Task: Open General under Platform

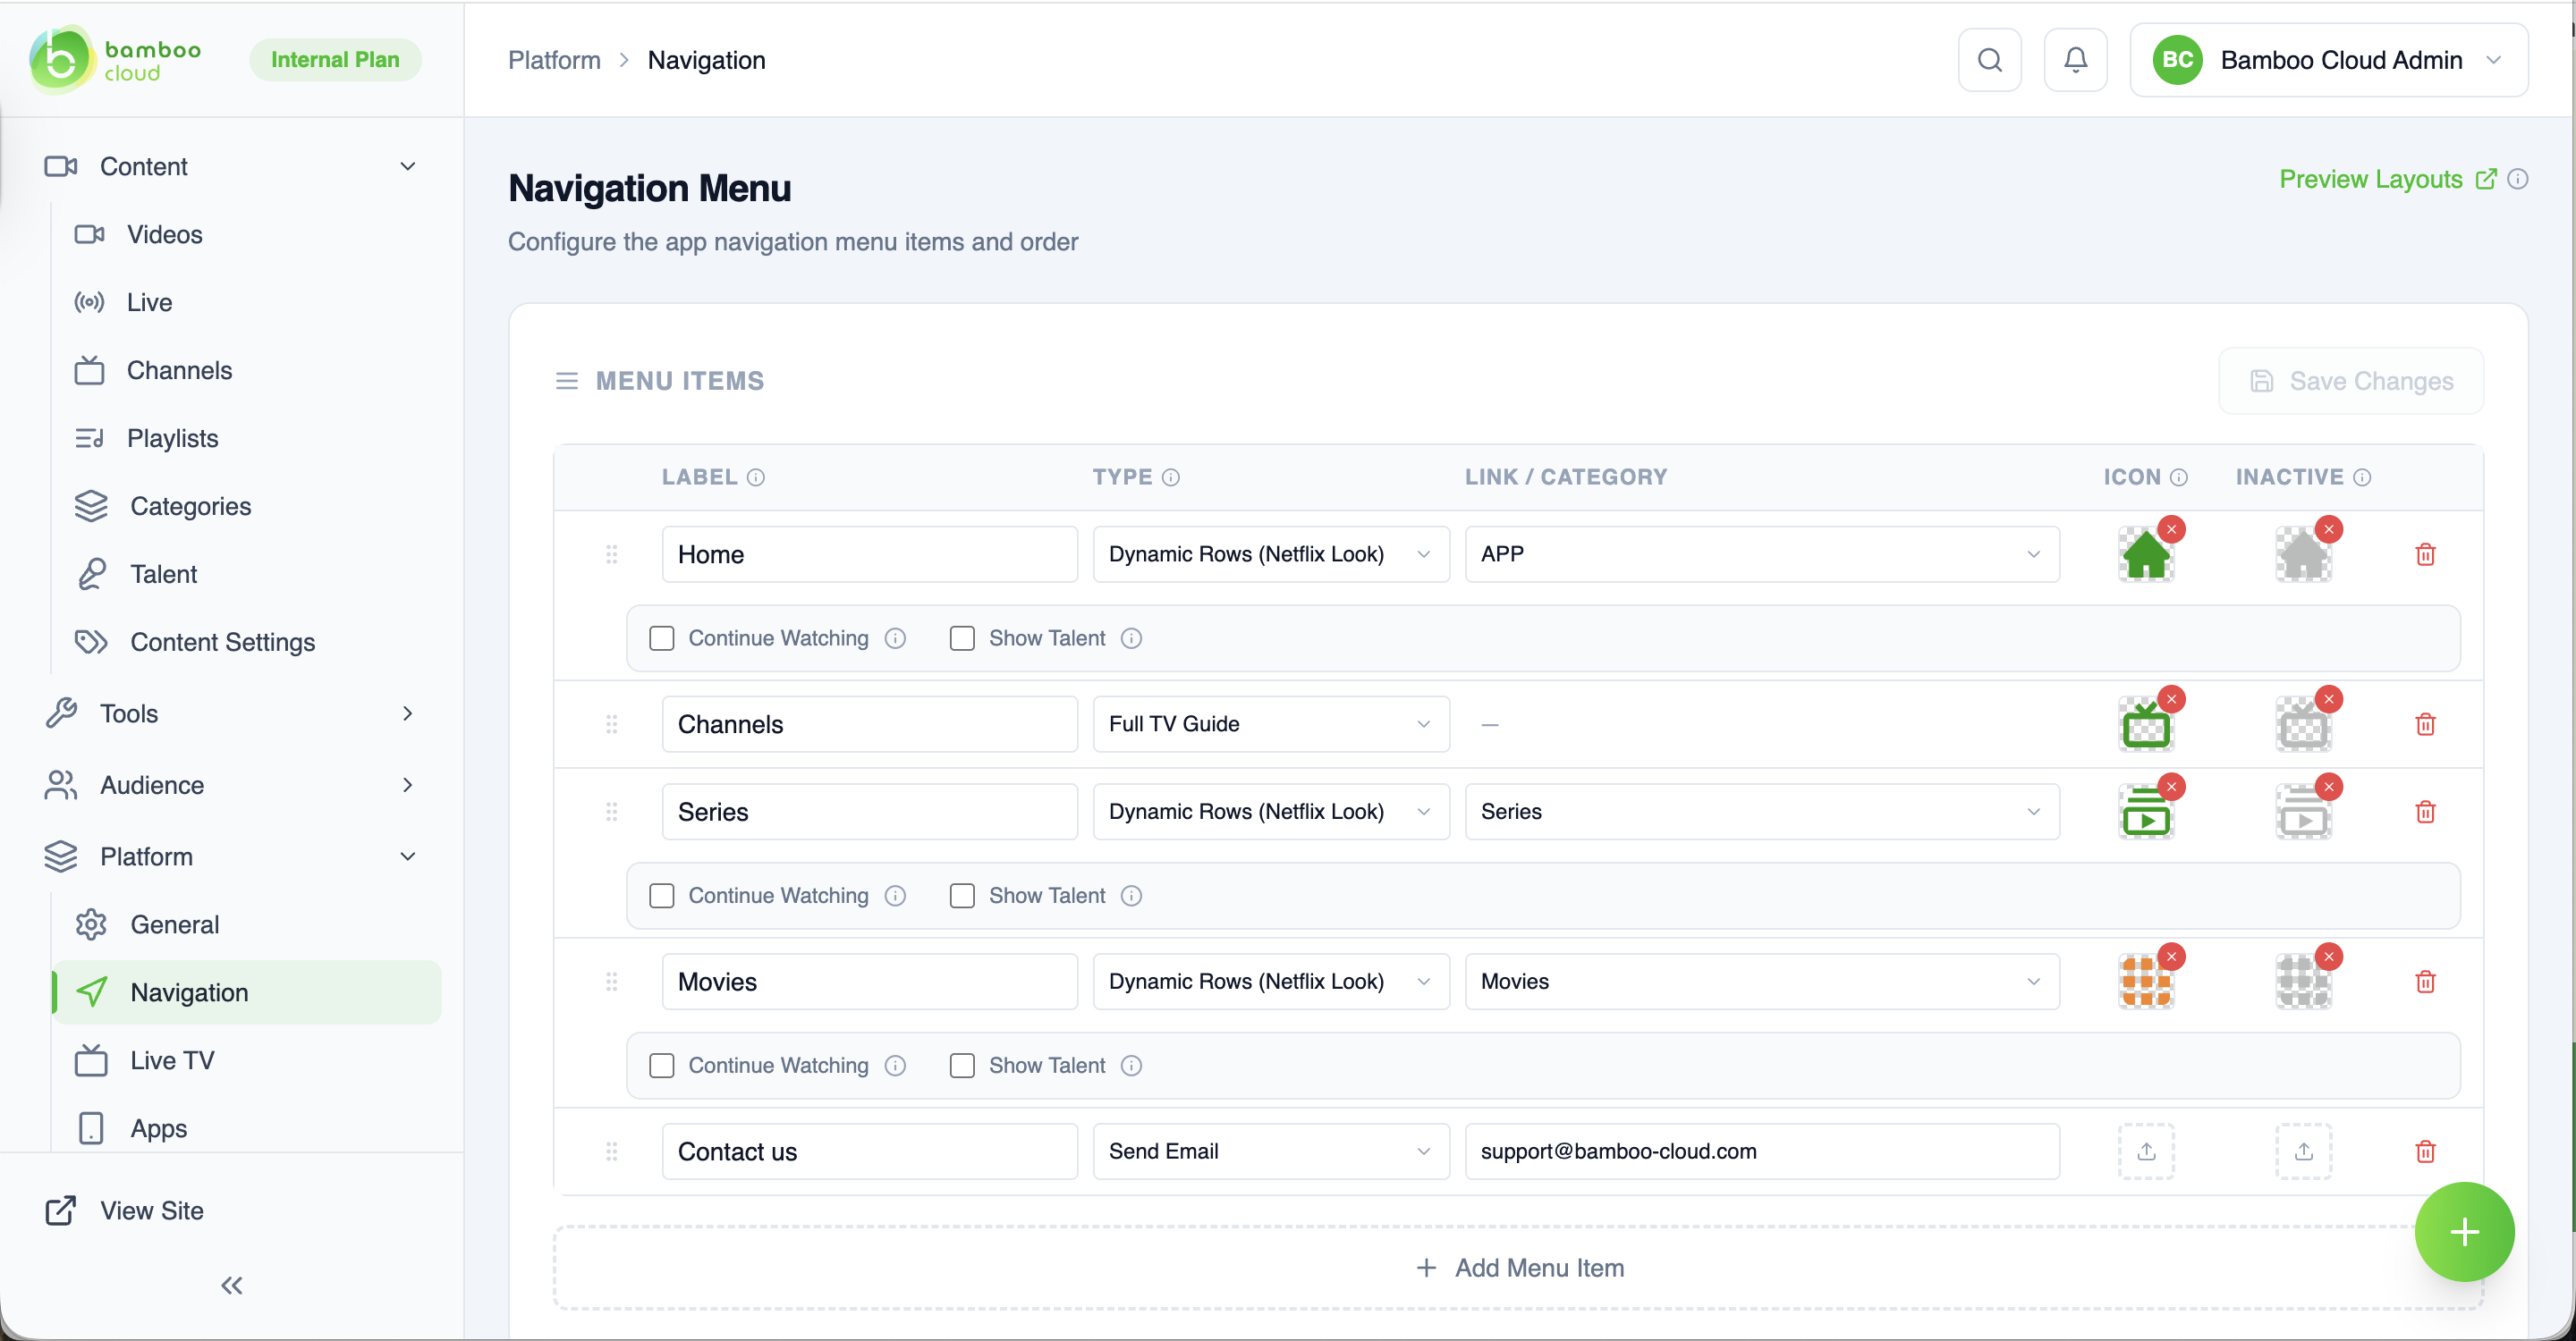Action: point(247,925)
